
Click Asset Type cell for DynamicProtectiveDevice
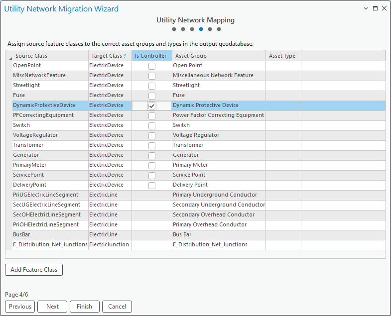coord(283,105)
